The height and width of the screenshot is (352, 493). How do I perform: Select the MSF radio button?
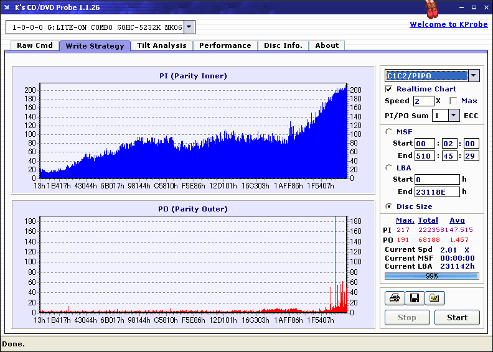coord(389,131)
